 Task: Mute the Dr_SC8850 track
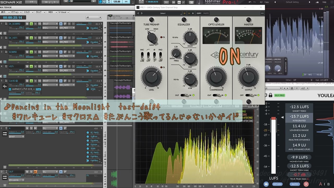click(27, 23)
